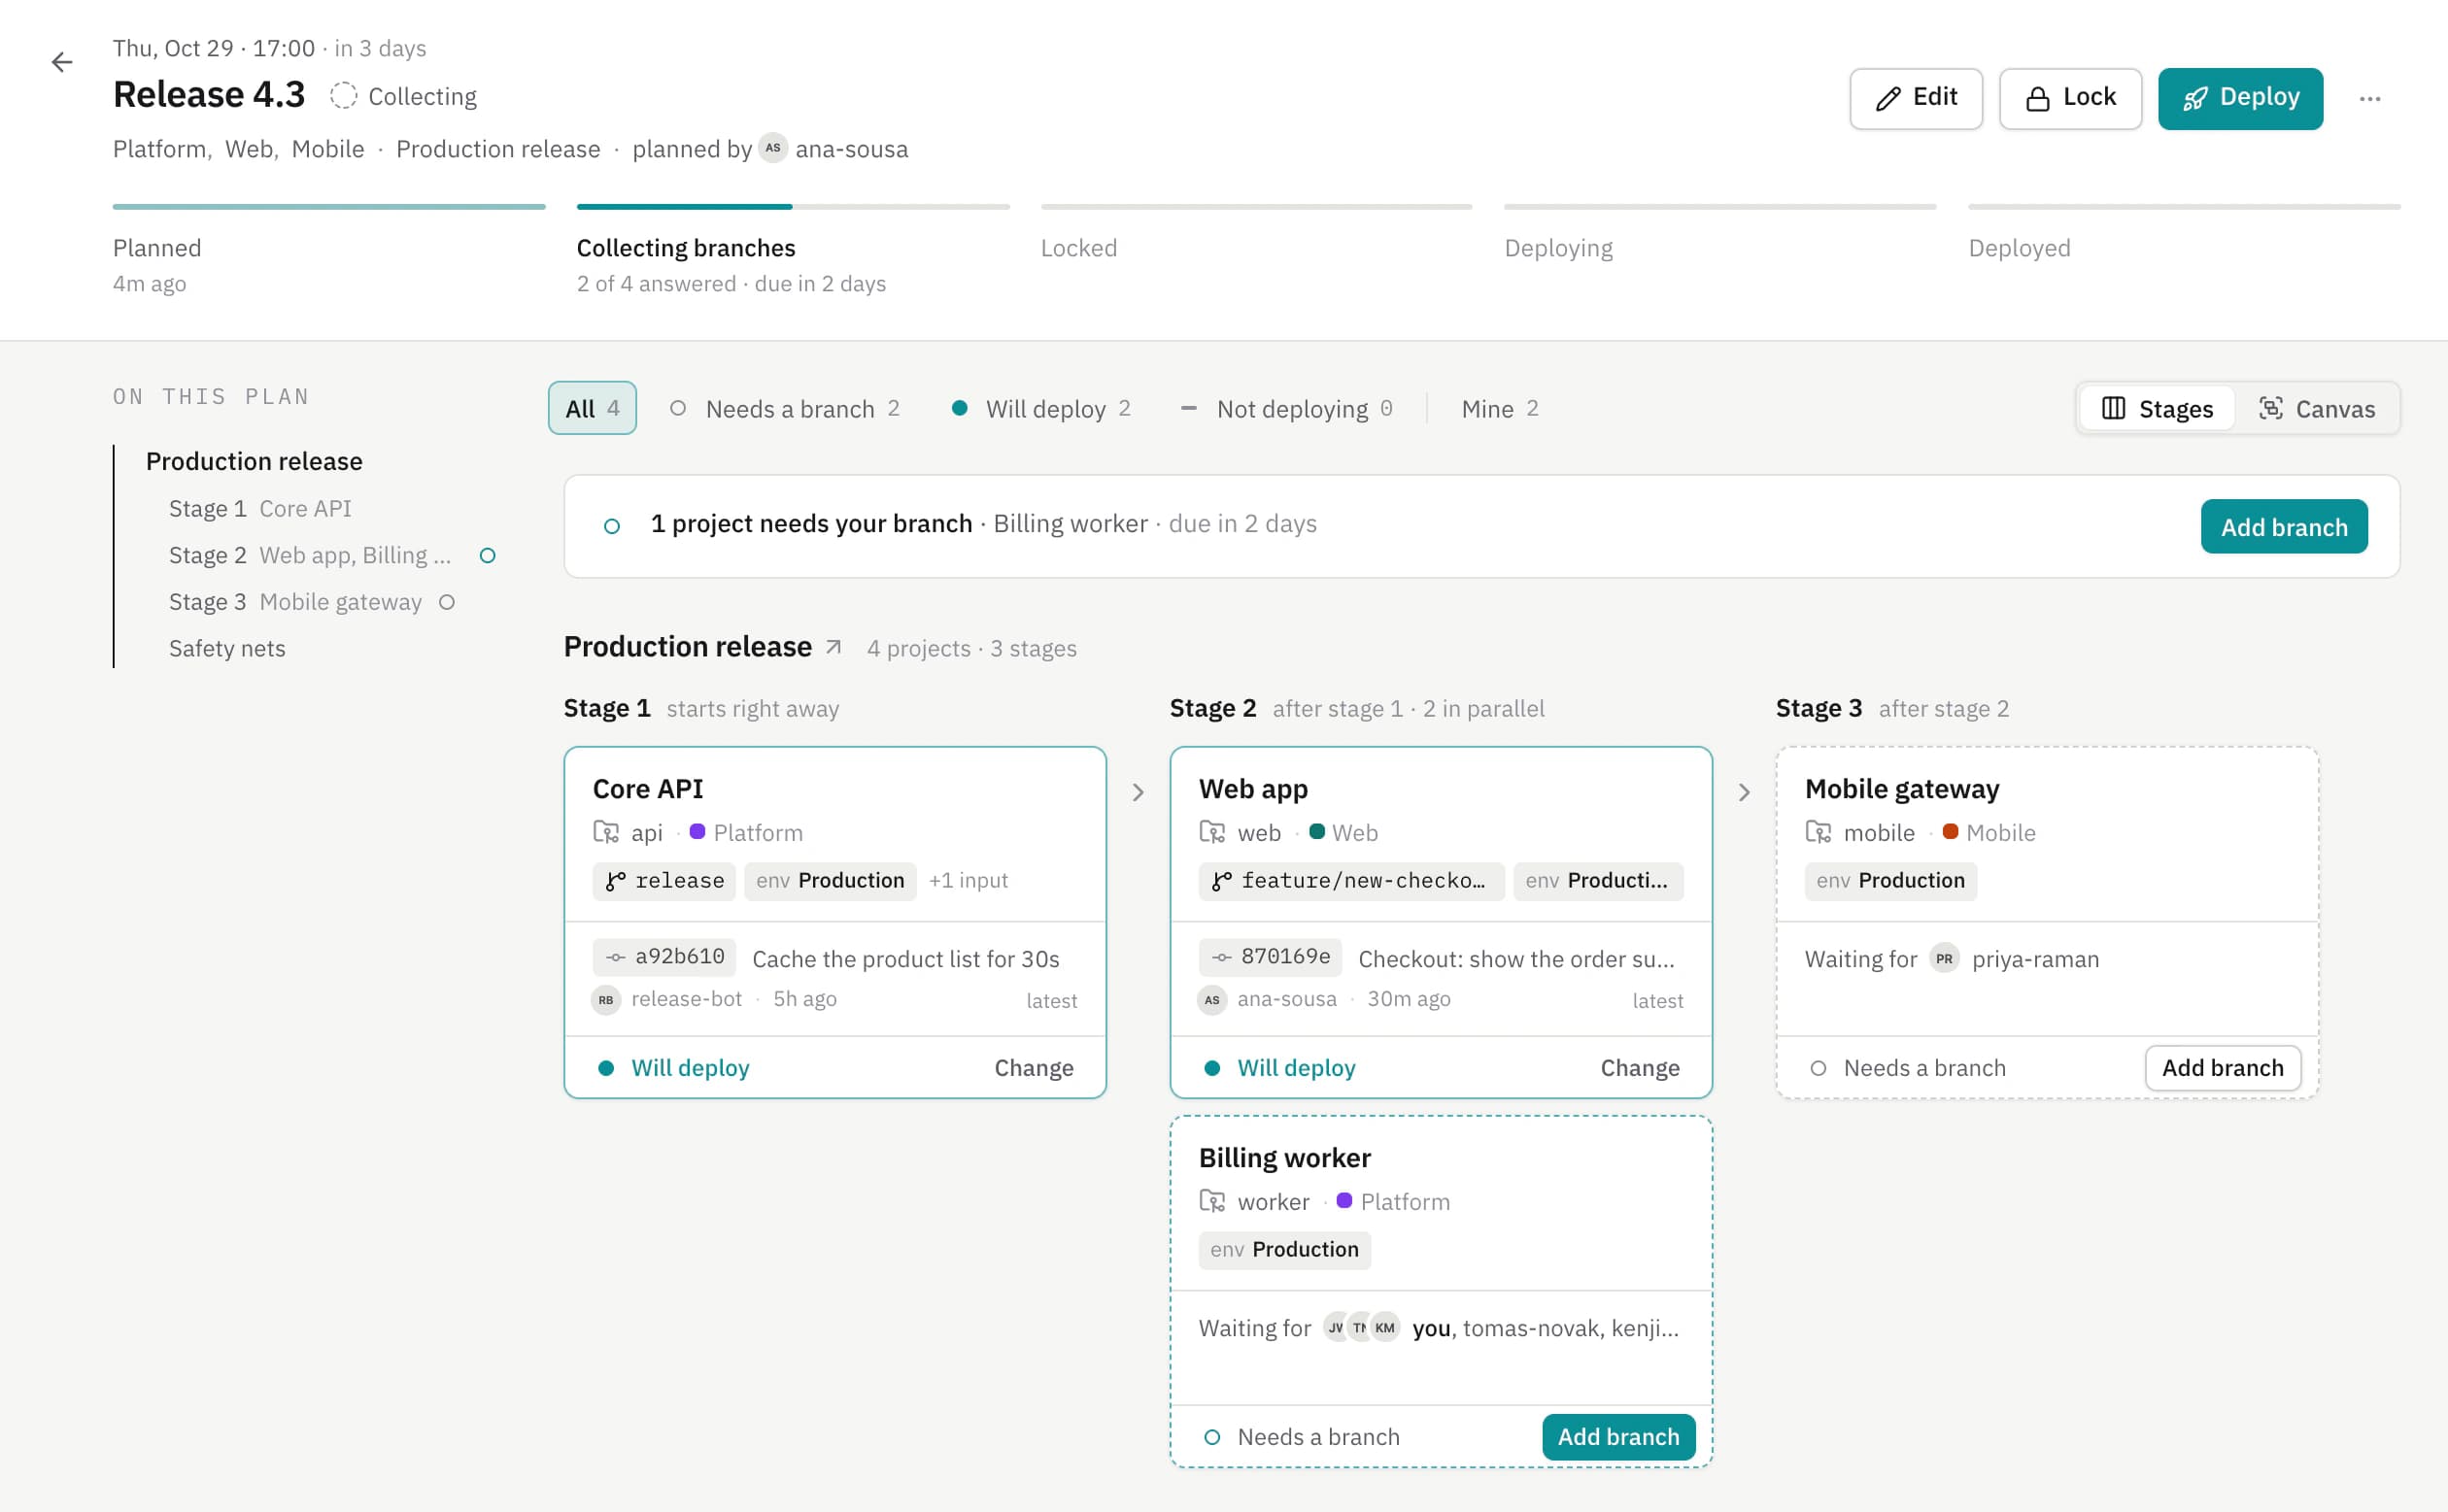Add branch from the banner notice
Viewport: 2448px width, 1512px height.
2284,526
